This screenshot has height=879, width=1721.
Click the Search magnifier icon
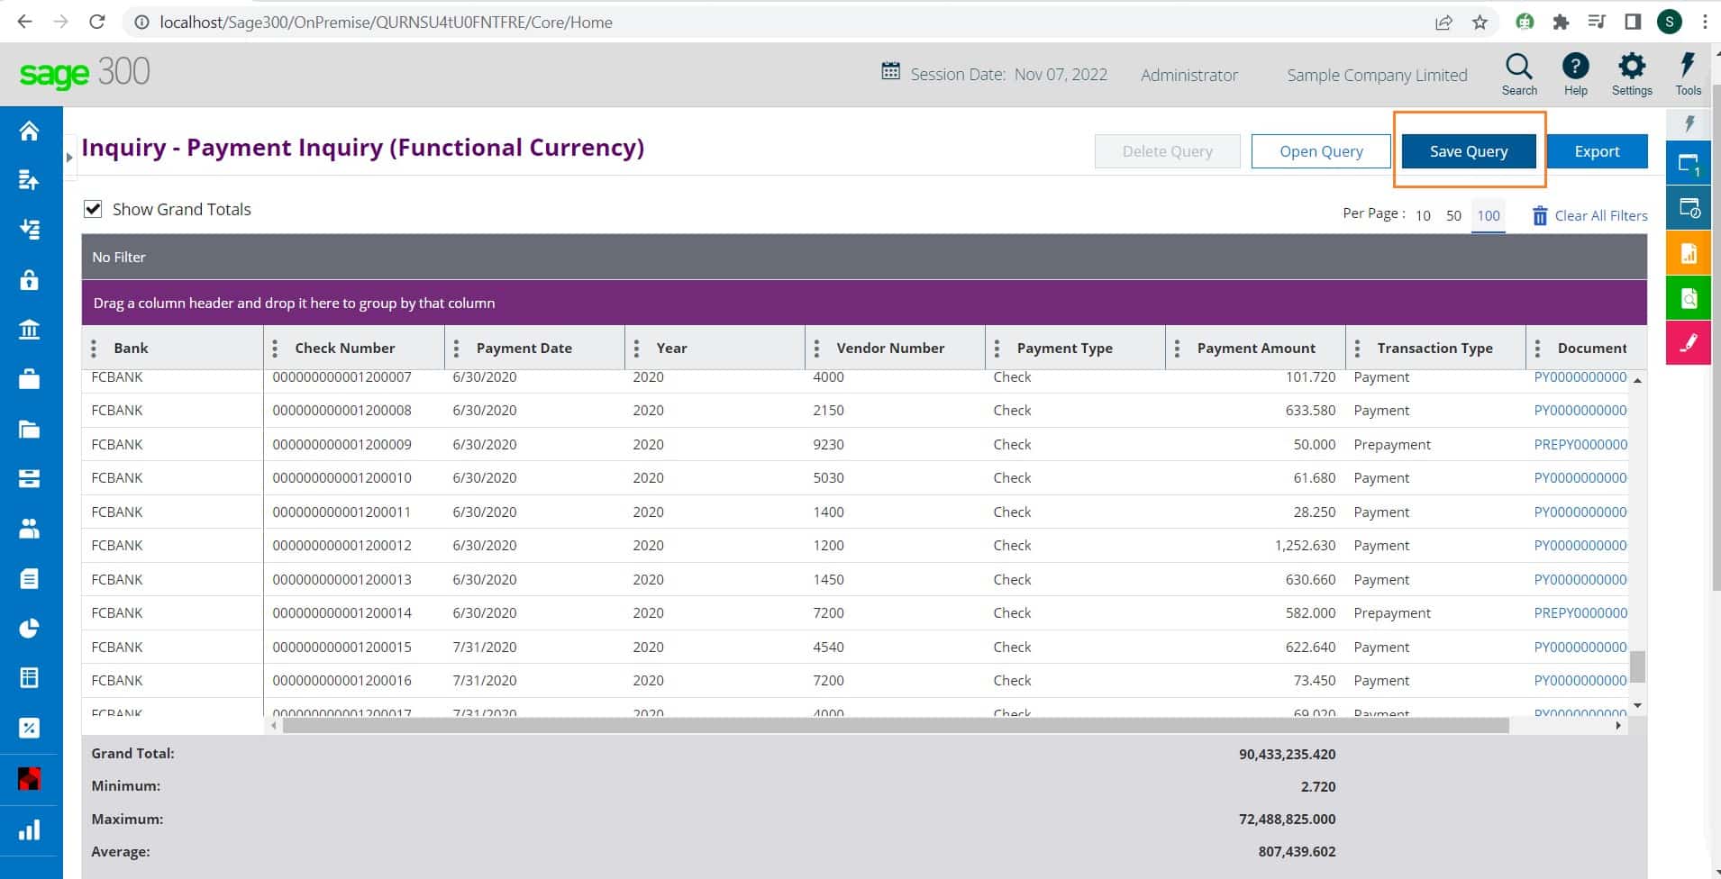point(1518,67)
